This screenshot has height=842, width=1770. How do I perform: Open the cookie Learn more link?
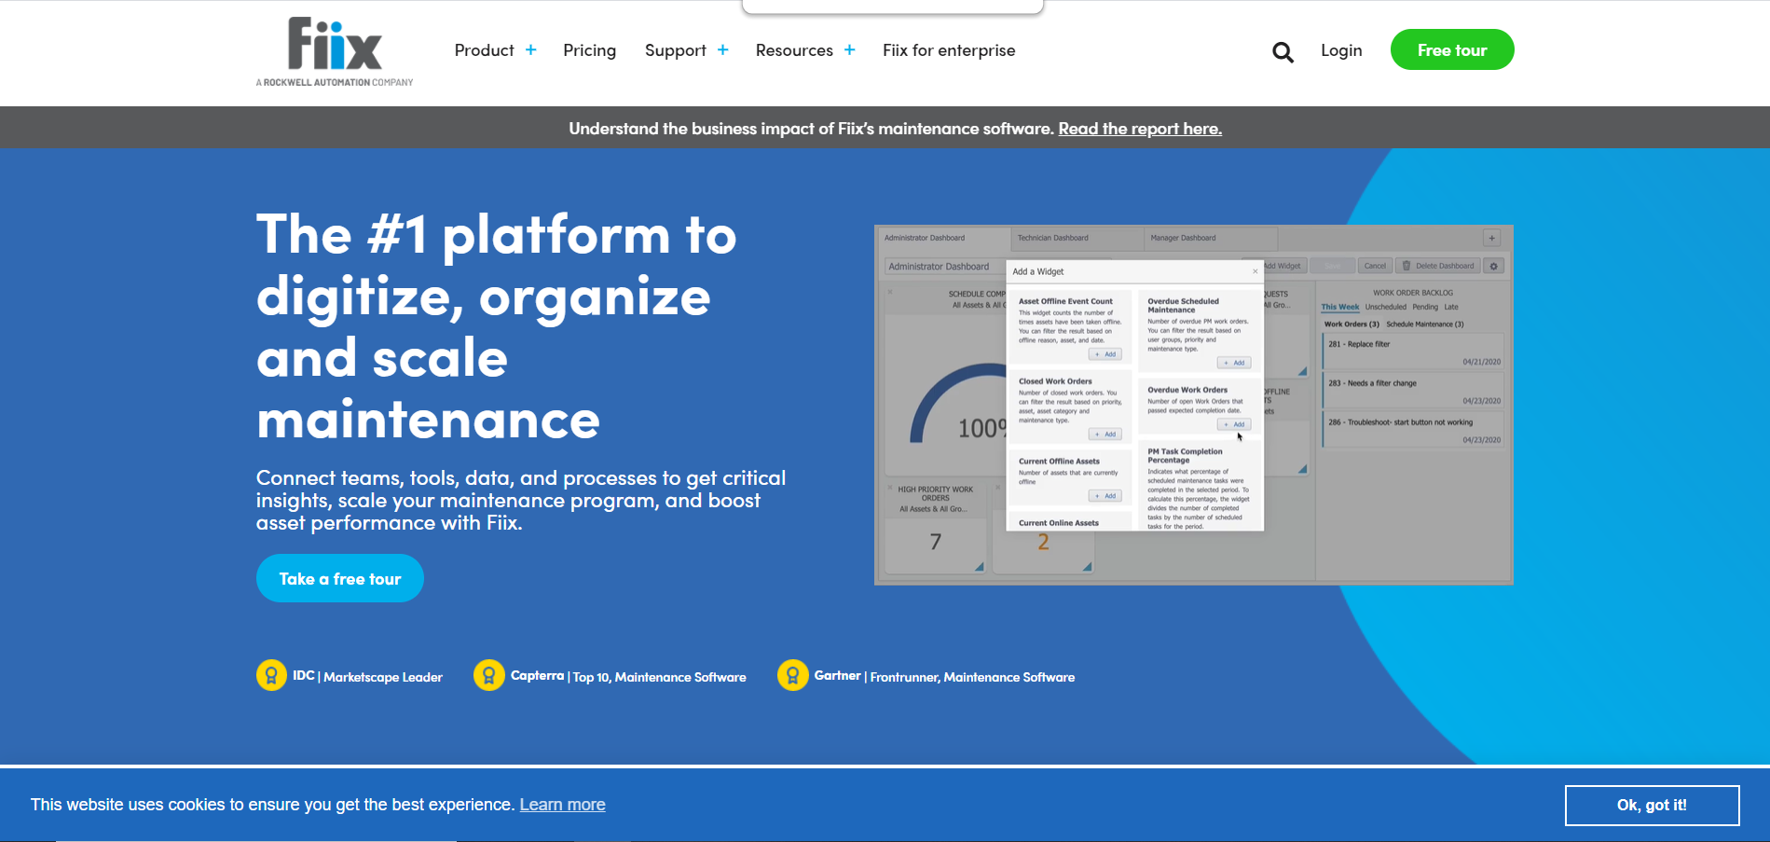562,805
